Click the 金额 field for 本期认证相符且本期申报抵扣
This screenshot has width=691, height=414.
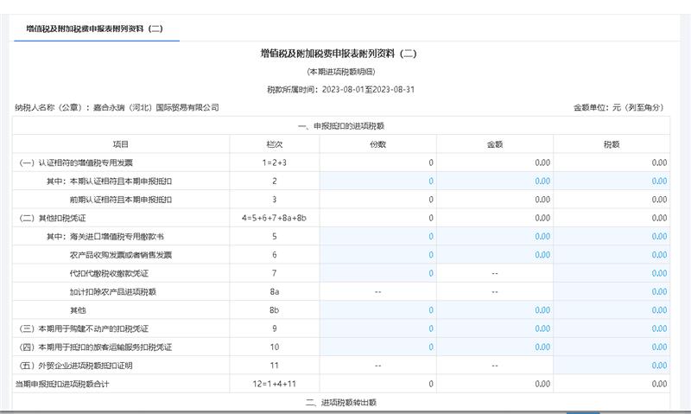tap(494, 181)
